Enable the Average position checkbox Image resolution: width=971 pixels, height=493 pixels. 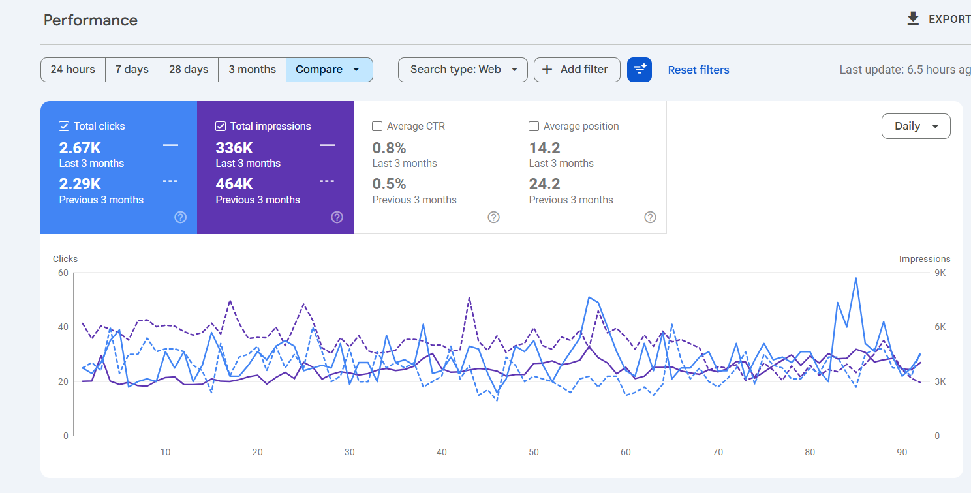[x=534, y=127]
